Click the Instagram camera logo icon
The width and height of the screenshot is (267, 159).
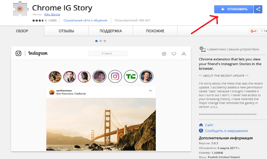[x=18, y=53]
